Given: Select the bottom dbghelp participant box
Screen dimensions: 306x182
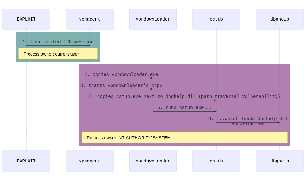Looking at the screenshot, I should [x=280, y=161].
